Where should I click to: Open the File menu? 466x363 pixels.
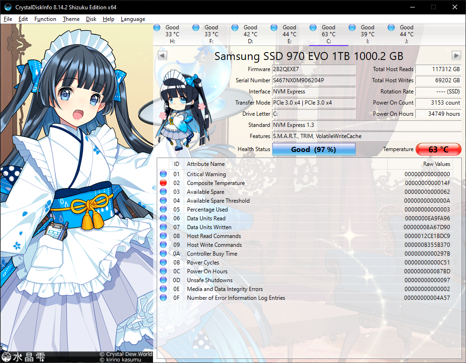pos(8,19)
